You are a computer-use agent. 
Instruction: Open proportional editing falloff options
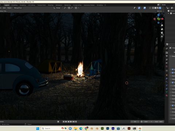[x=79, y=8]
